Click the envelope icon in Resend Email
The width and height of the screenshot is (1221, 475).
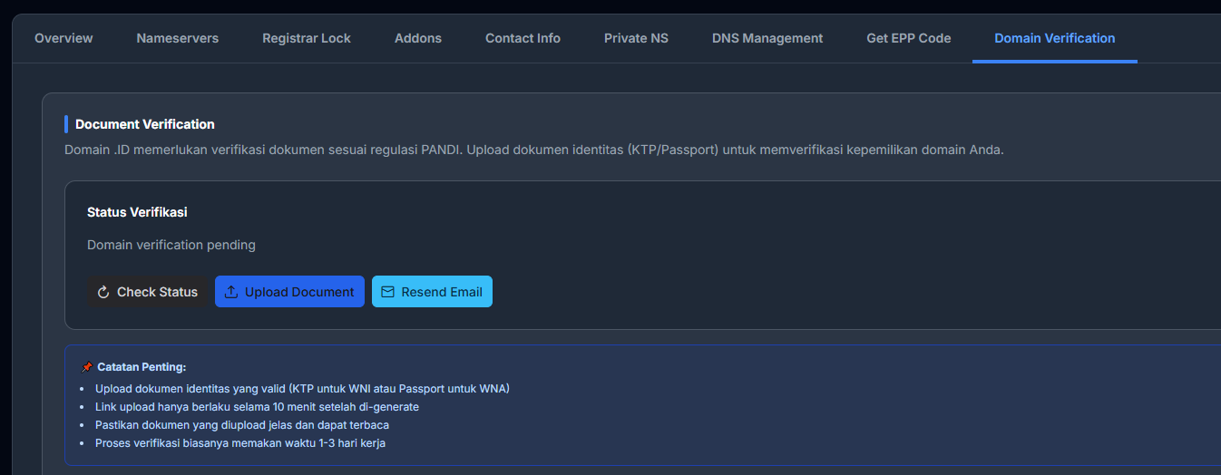[388, 292]
